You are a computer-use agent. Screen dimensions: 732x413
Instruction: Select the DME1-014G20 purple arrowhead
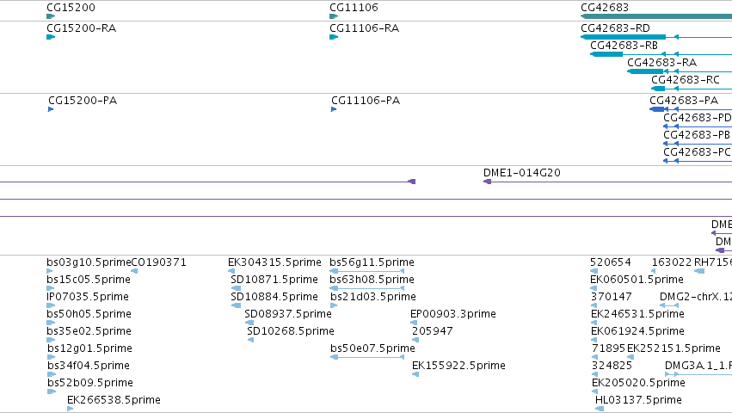488,182
